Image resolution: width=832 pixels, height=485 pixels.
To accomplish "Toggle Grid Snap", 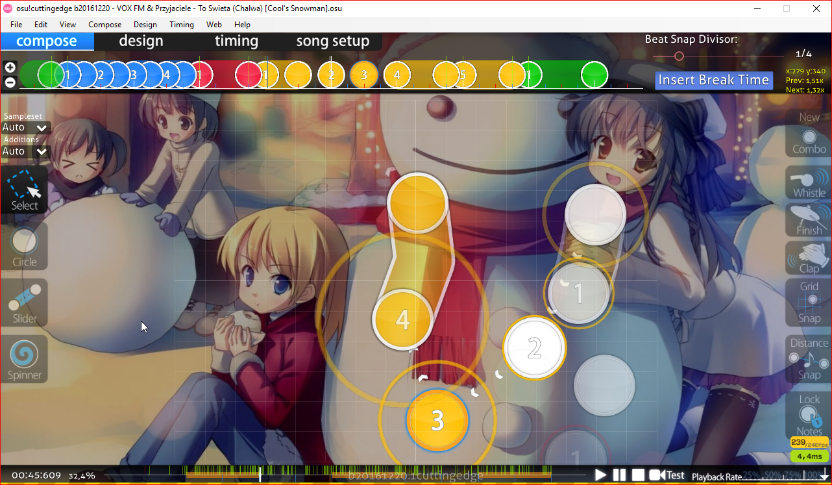I will tap(809, 302).
